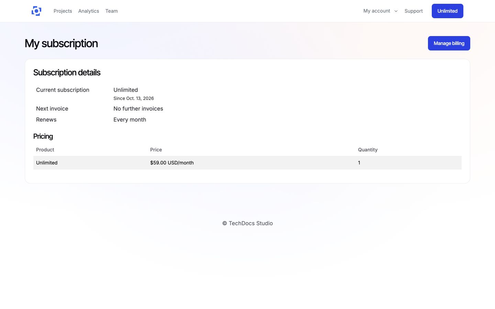Select the 'Every month' value
495x309 pixels.
pyautogui.click(x=130, y=119)
